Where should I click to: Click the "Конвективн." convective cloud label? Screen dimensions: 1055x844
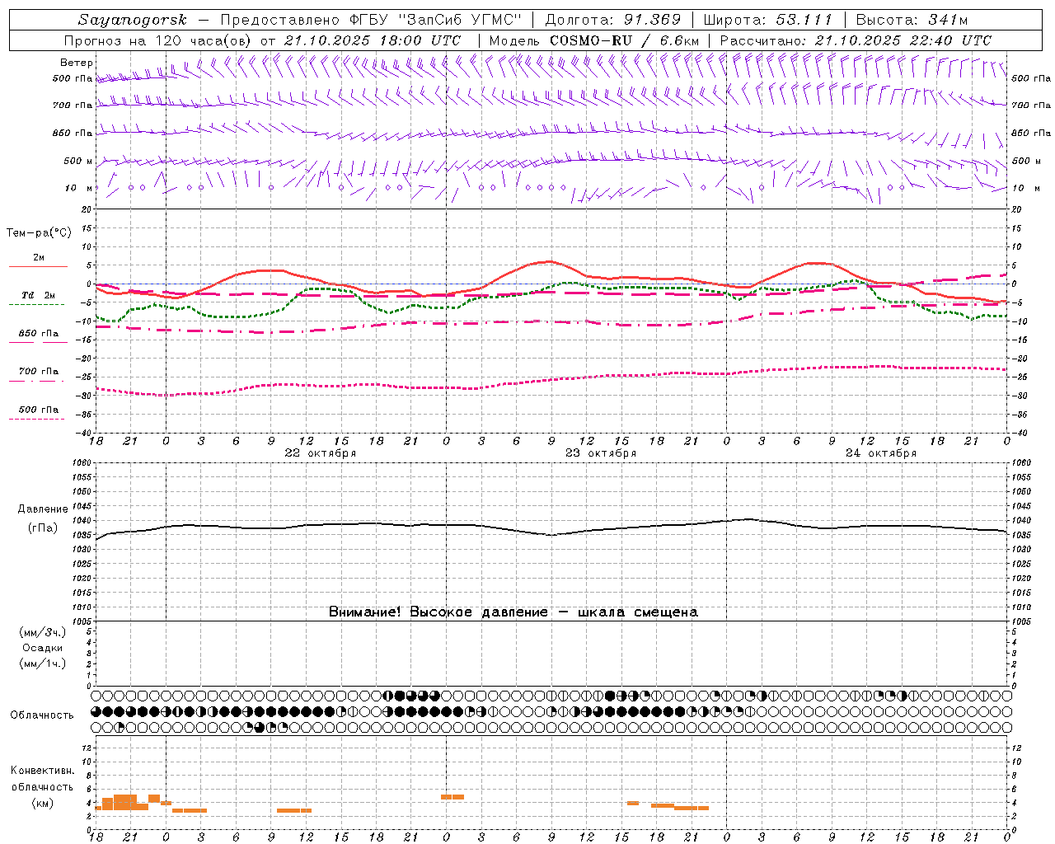(x=43, y=771)
